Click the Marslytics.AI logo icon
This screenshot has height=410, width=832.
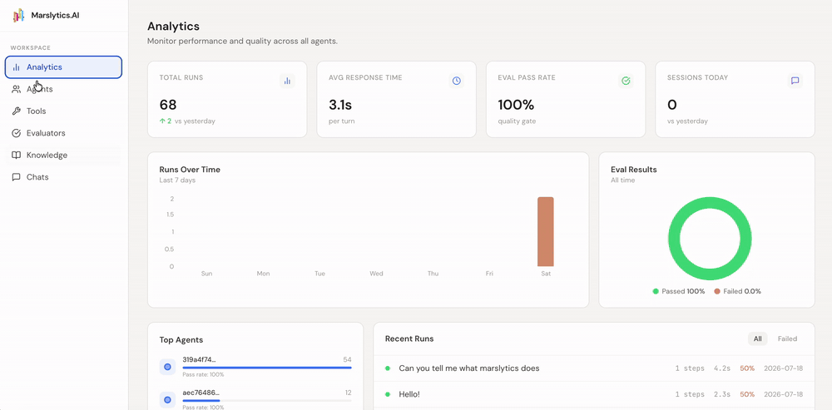tap(18, 15)
